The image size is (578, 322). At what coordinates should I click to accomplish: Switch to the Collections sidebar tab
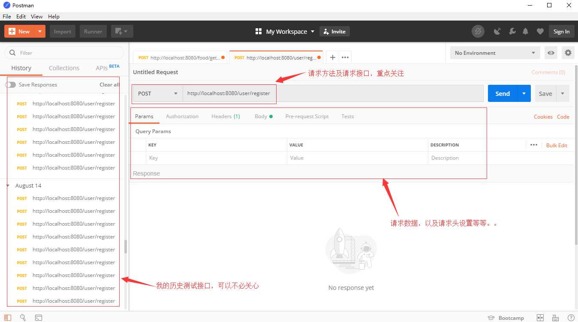click(x=64, y=68)
